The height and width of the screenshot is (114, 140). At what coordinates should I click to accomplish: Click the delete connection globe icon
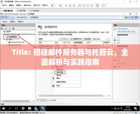click(13, 28)
